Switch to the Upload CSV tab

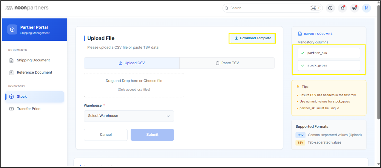132,63
